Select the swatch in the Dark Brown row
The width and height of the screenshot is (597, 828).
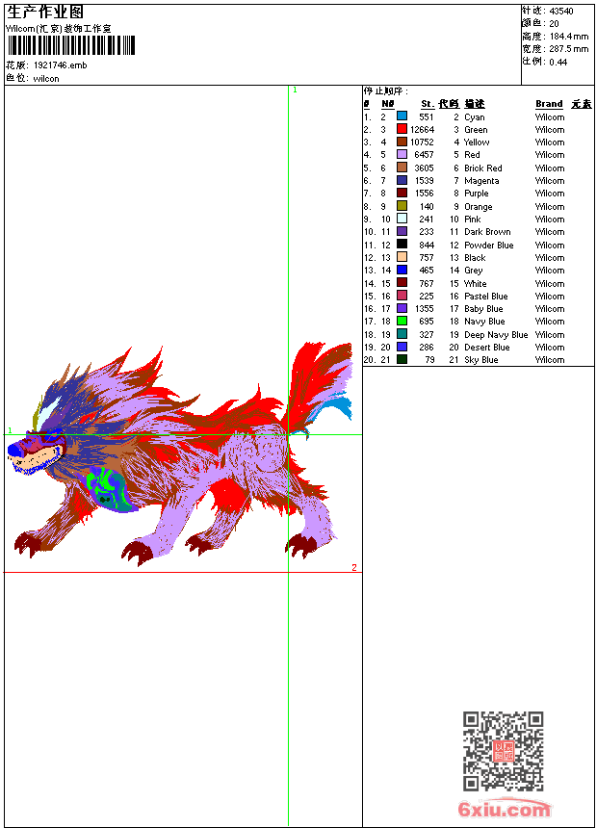click(x=402, y=231)
